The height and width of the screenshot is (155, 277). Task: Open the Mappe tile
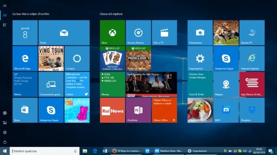click(x=226, y=84)
